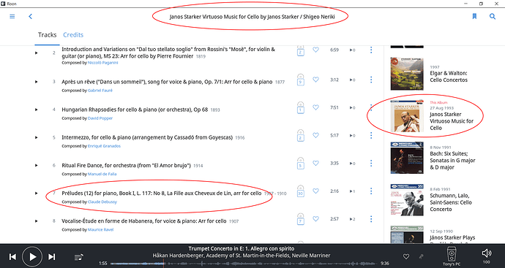The width and height of the screenshot is (505, 268).
Task: Skip to next track
Action: [x=51, y=256]
